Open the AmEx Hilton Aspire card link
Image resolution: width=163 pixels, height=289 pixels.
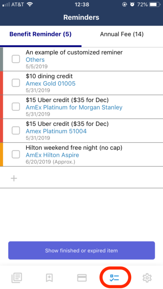click(53, 155)
